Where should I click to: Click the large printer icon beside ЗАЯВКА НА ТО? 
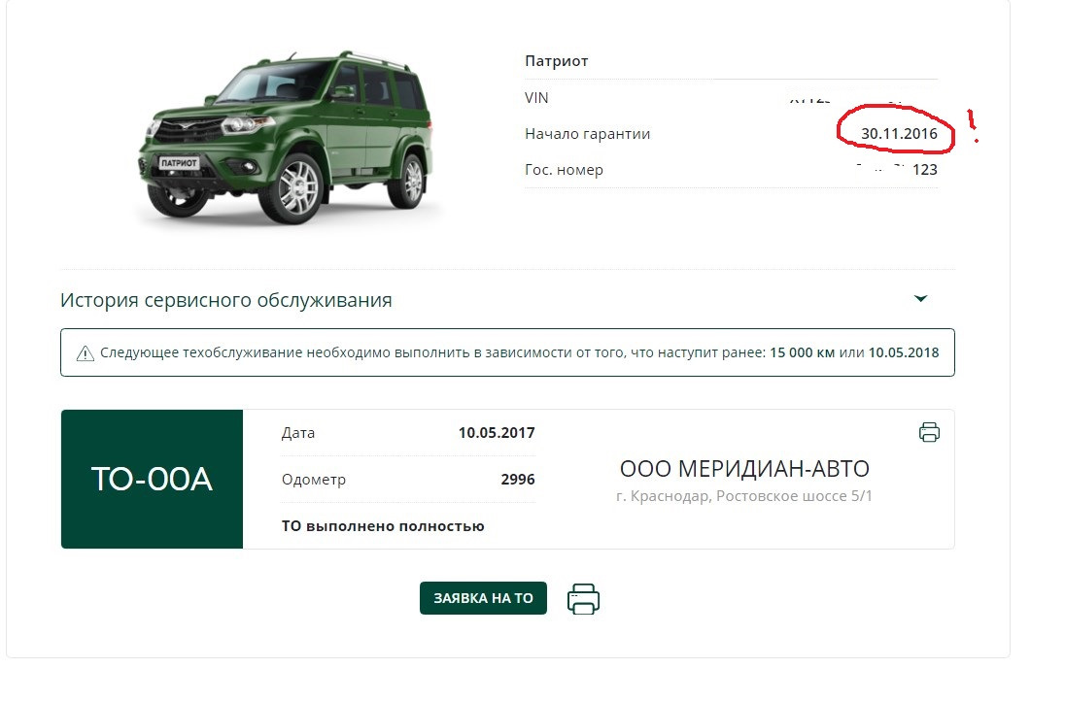[x=583, y=599]
